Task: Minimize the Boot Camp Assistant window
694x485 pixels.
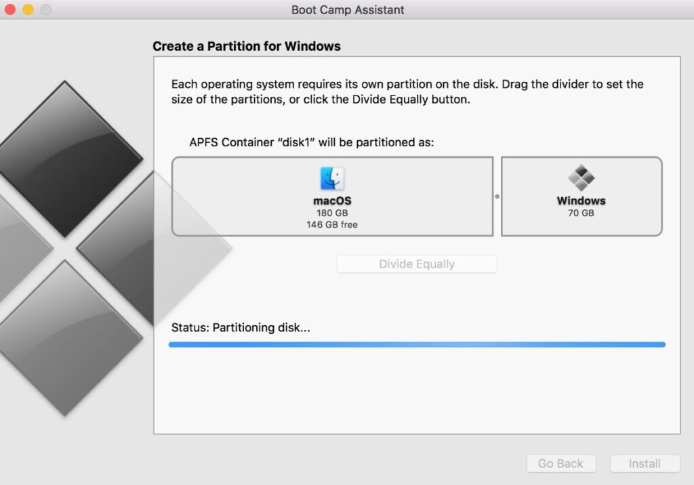Action: click(28, 9)
